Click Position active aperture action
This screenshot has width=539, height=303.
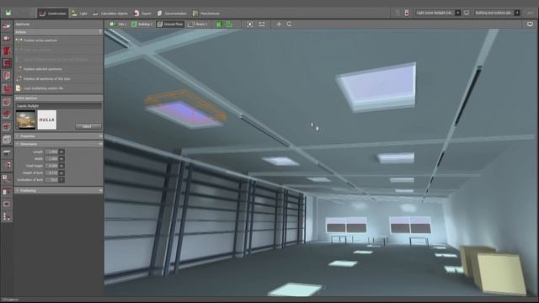click(x=40, y=40)
